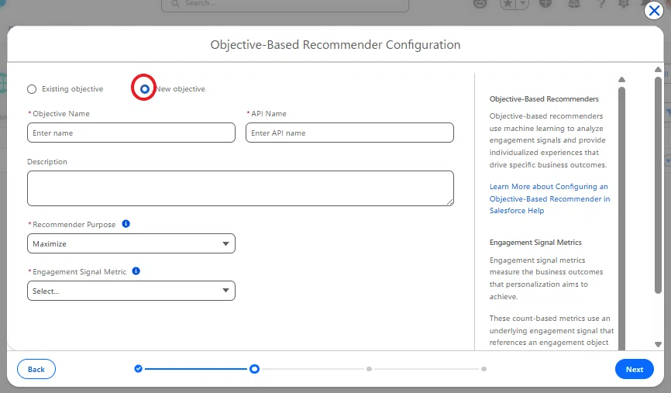Click the Back button
Image resolution: width=671 pixels, height=393 pixels.
tap(36, 369)
